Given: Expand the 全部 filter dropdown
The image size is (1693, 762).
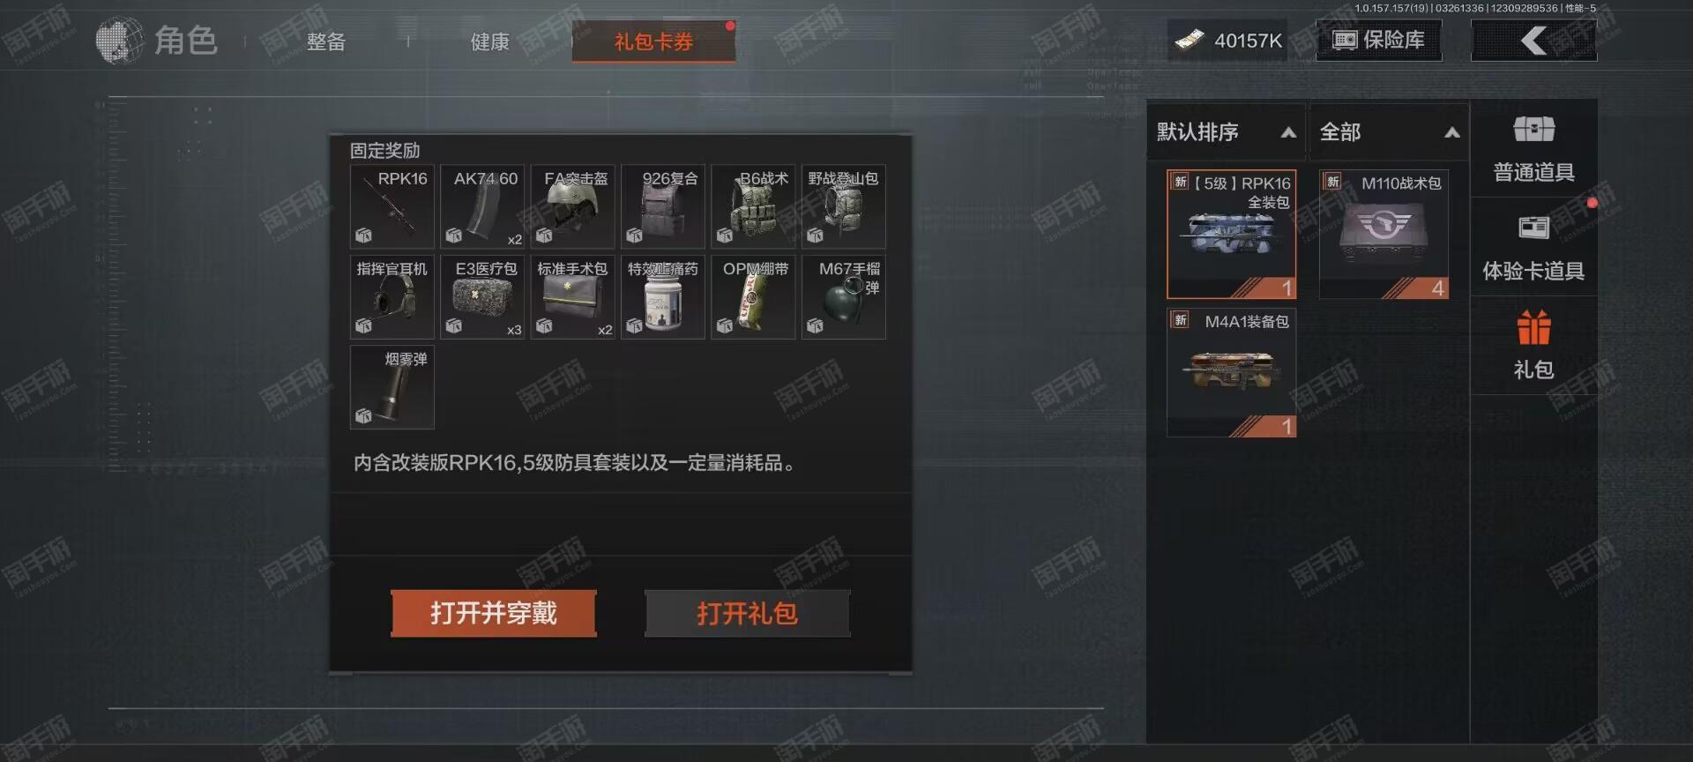Looking at the screenshot, I should click(1390, 132).
